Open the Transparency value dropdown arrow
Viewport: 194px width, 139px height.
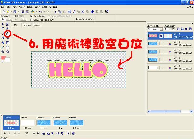(x=174, y=29)
